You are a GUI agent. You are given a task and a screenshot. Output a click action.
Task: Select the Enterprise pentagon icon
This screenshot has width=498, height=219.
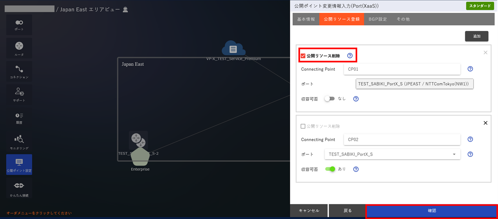(x=140, y=156)
